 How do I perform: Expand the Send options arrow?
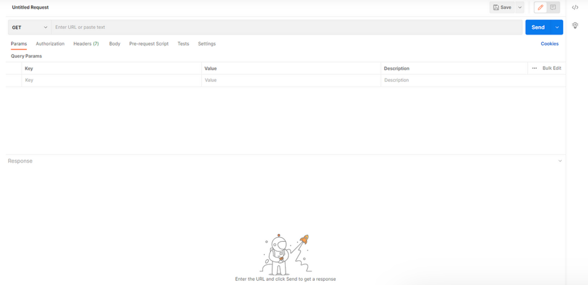pyautogui.click(x=557, y=27)
